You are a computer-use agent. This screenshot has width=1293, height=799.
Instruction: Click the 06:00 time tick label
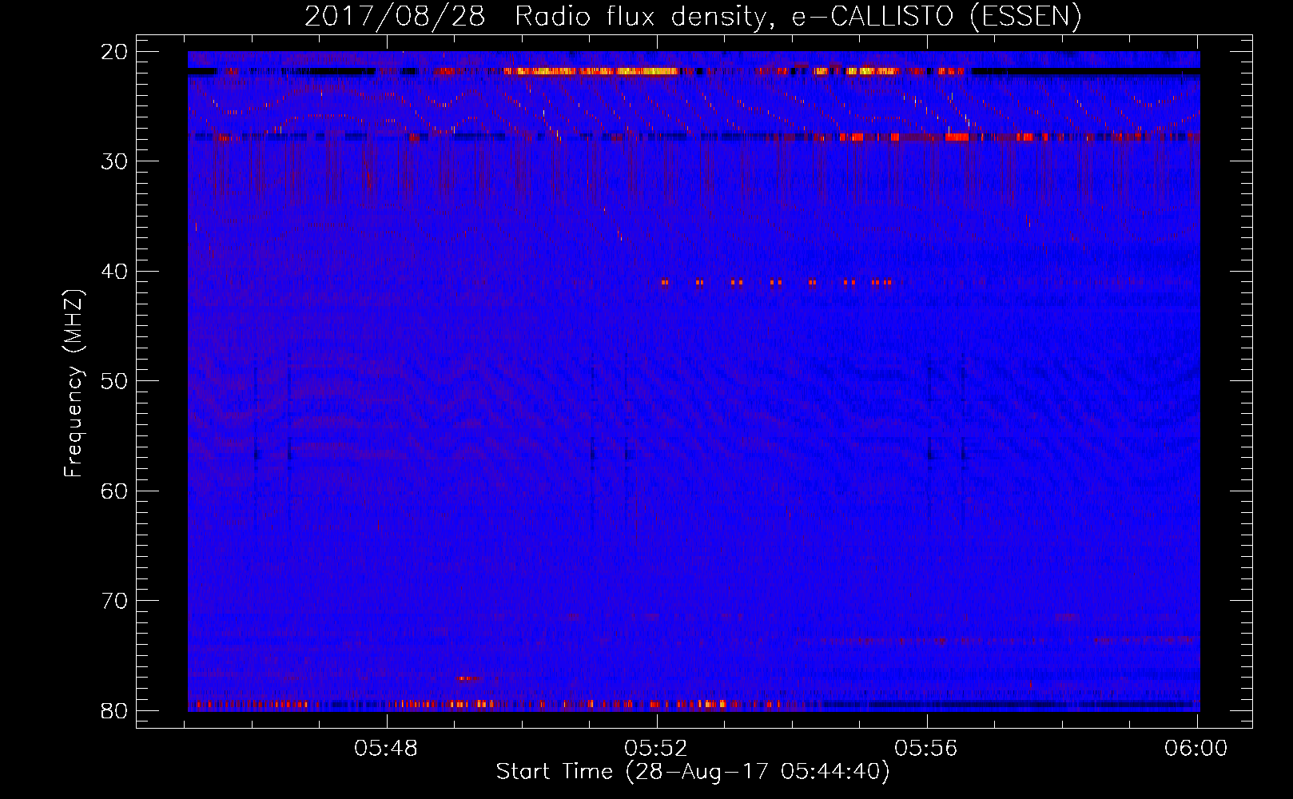point(1196,749)
